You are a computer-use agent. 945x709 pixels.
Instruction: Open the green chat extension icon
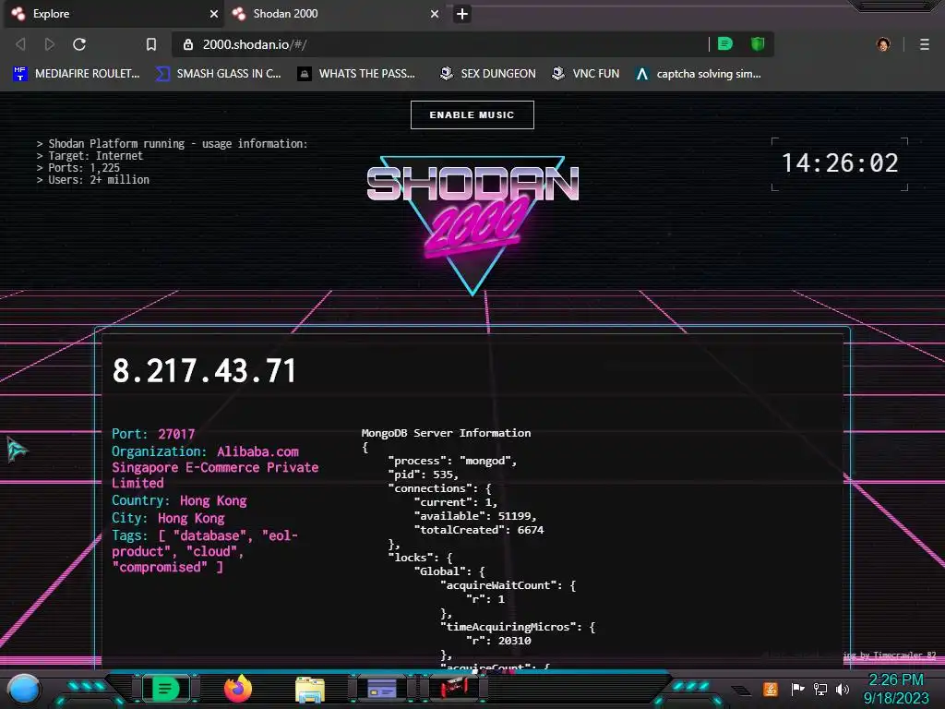(725, 43)
